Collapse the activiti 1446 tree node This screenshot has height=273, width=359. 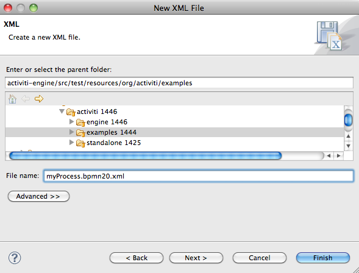tap(62, 112)
